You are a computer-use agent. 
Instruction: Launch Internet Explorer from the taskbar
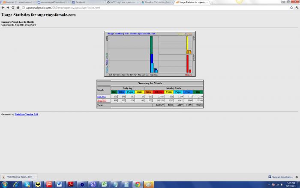click(x=16, y=185)
